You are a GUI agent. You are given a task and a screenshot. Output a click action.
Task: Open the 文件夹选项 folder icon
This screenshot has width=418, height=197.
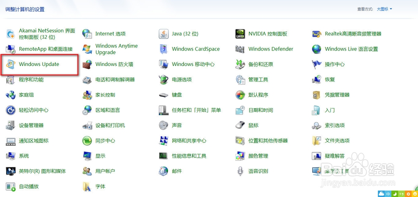point(317,141)
